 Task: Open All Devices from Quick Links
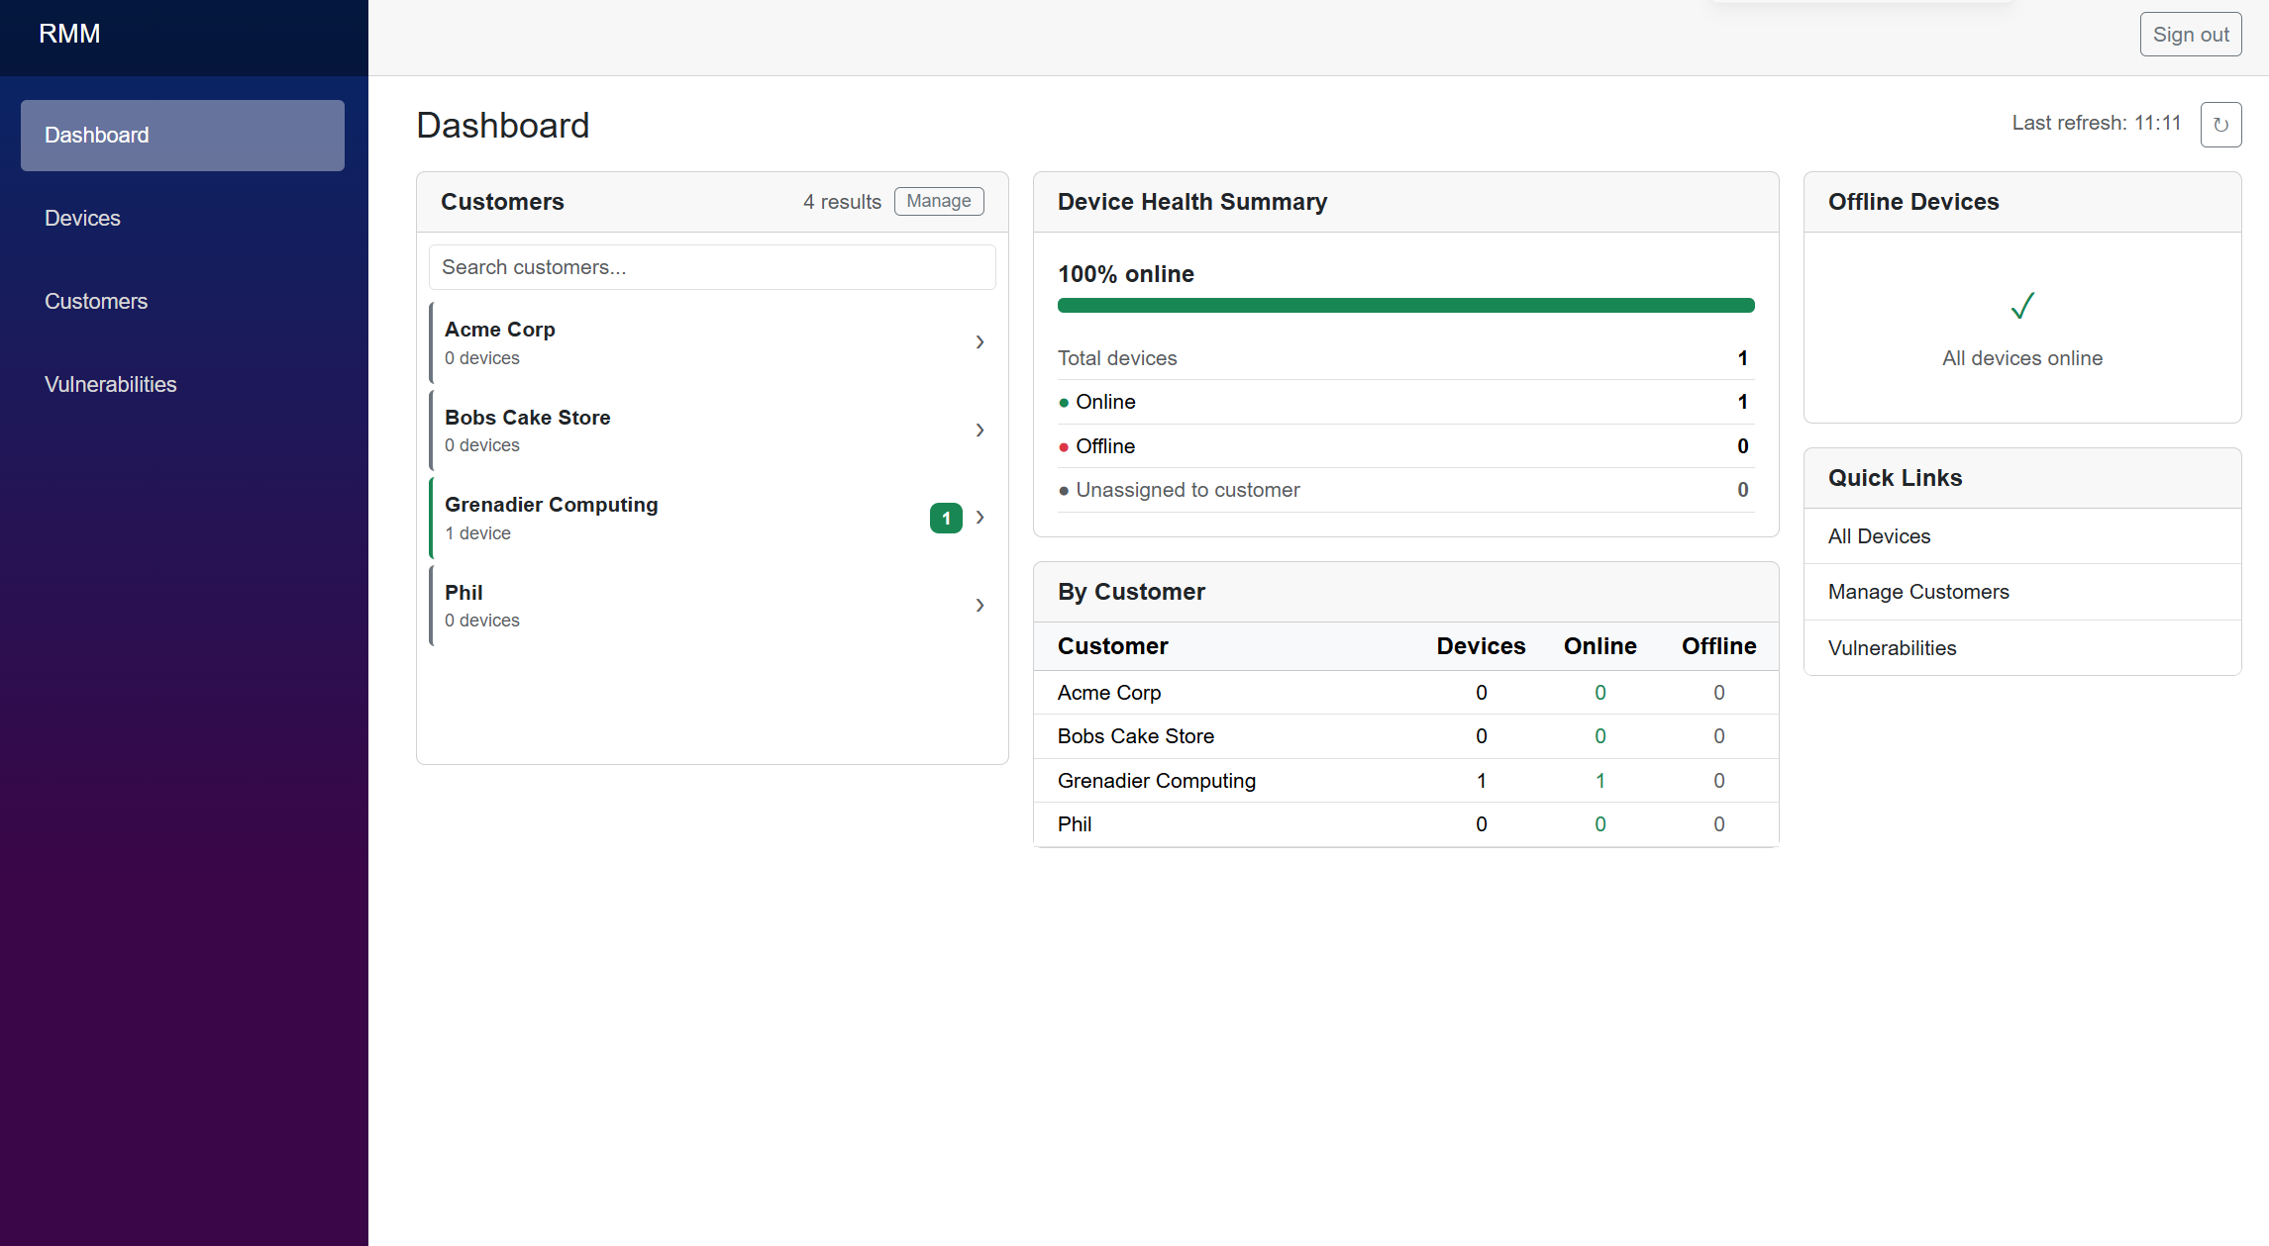pos(1879,535)
